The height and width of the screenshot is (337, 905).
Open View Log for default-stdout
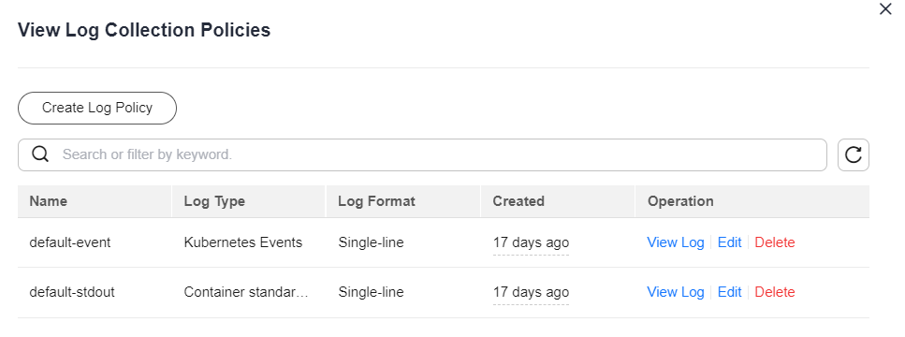[x=676, y=292]
